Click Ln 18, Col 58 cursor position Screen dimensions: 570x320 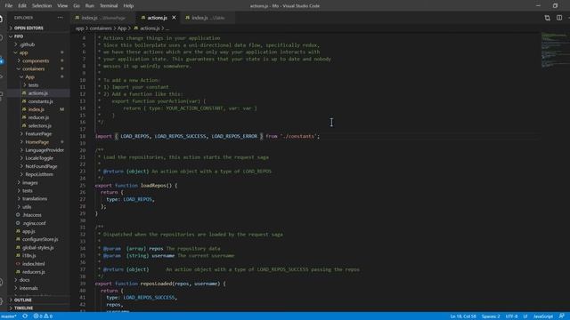[463, 316]
